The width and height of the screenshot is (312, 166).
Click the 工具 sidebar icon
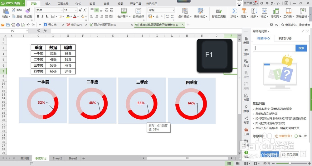coord(246,131)
